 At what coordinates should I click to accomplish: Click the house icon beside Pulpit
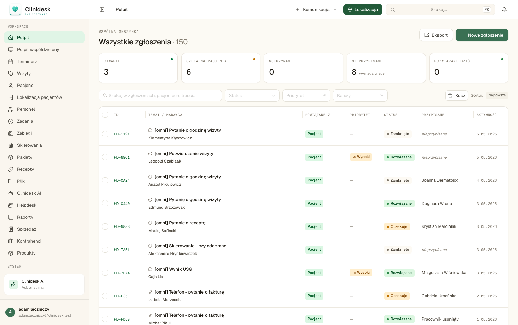click(x=11, y=38)
